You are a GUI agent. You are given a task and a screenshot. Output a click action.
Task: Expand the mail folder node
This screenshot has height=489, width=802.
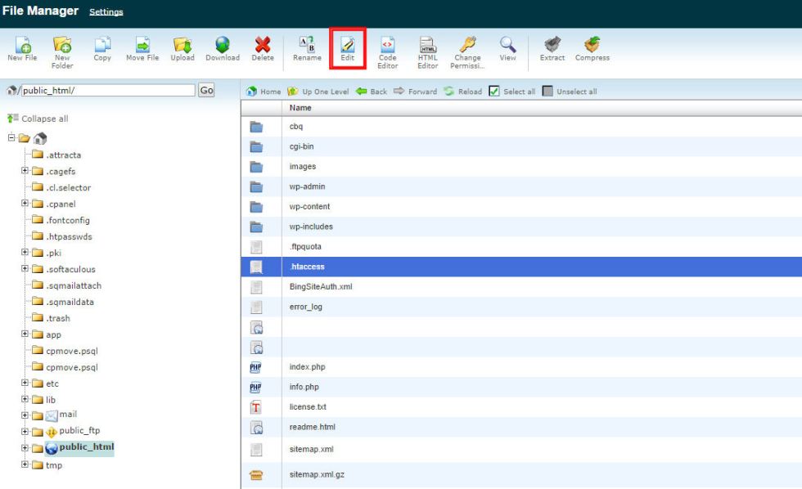[x=25, y=415]
